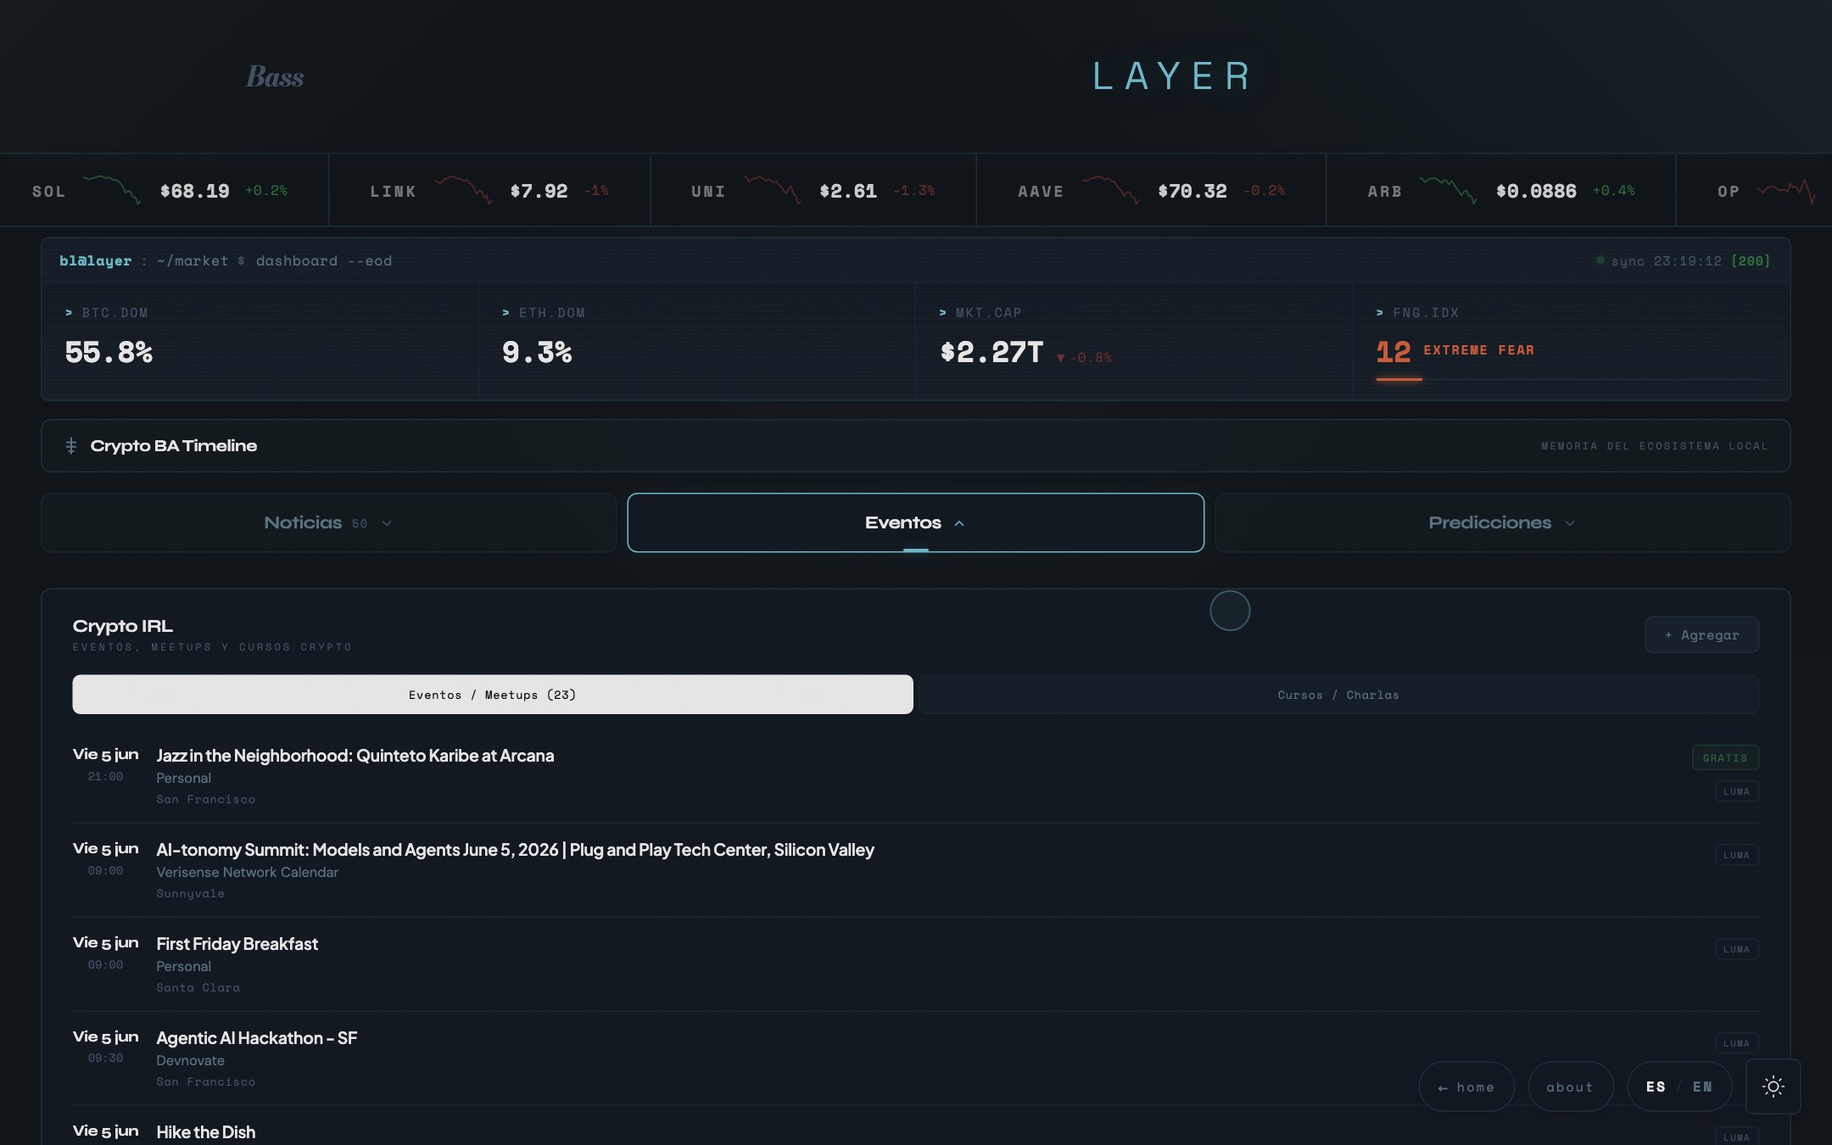Image resolution: width=1832 pixels, height=1145 pixels.
Task: Select the Cursos / Charlas tab
Action: pos(1338,695)
